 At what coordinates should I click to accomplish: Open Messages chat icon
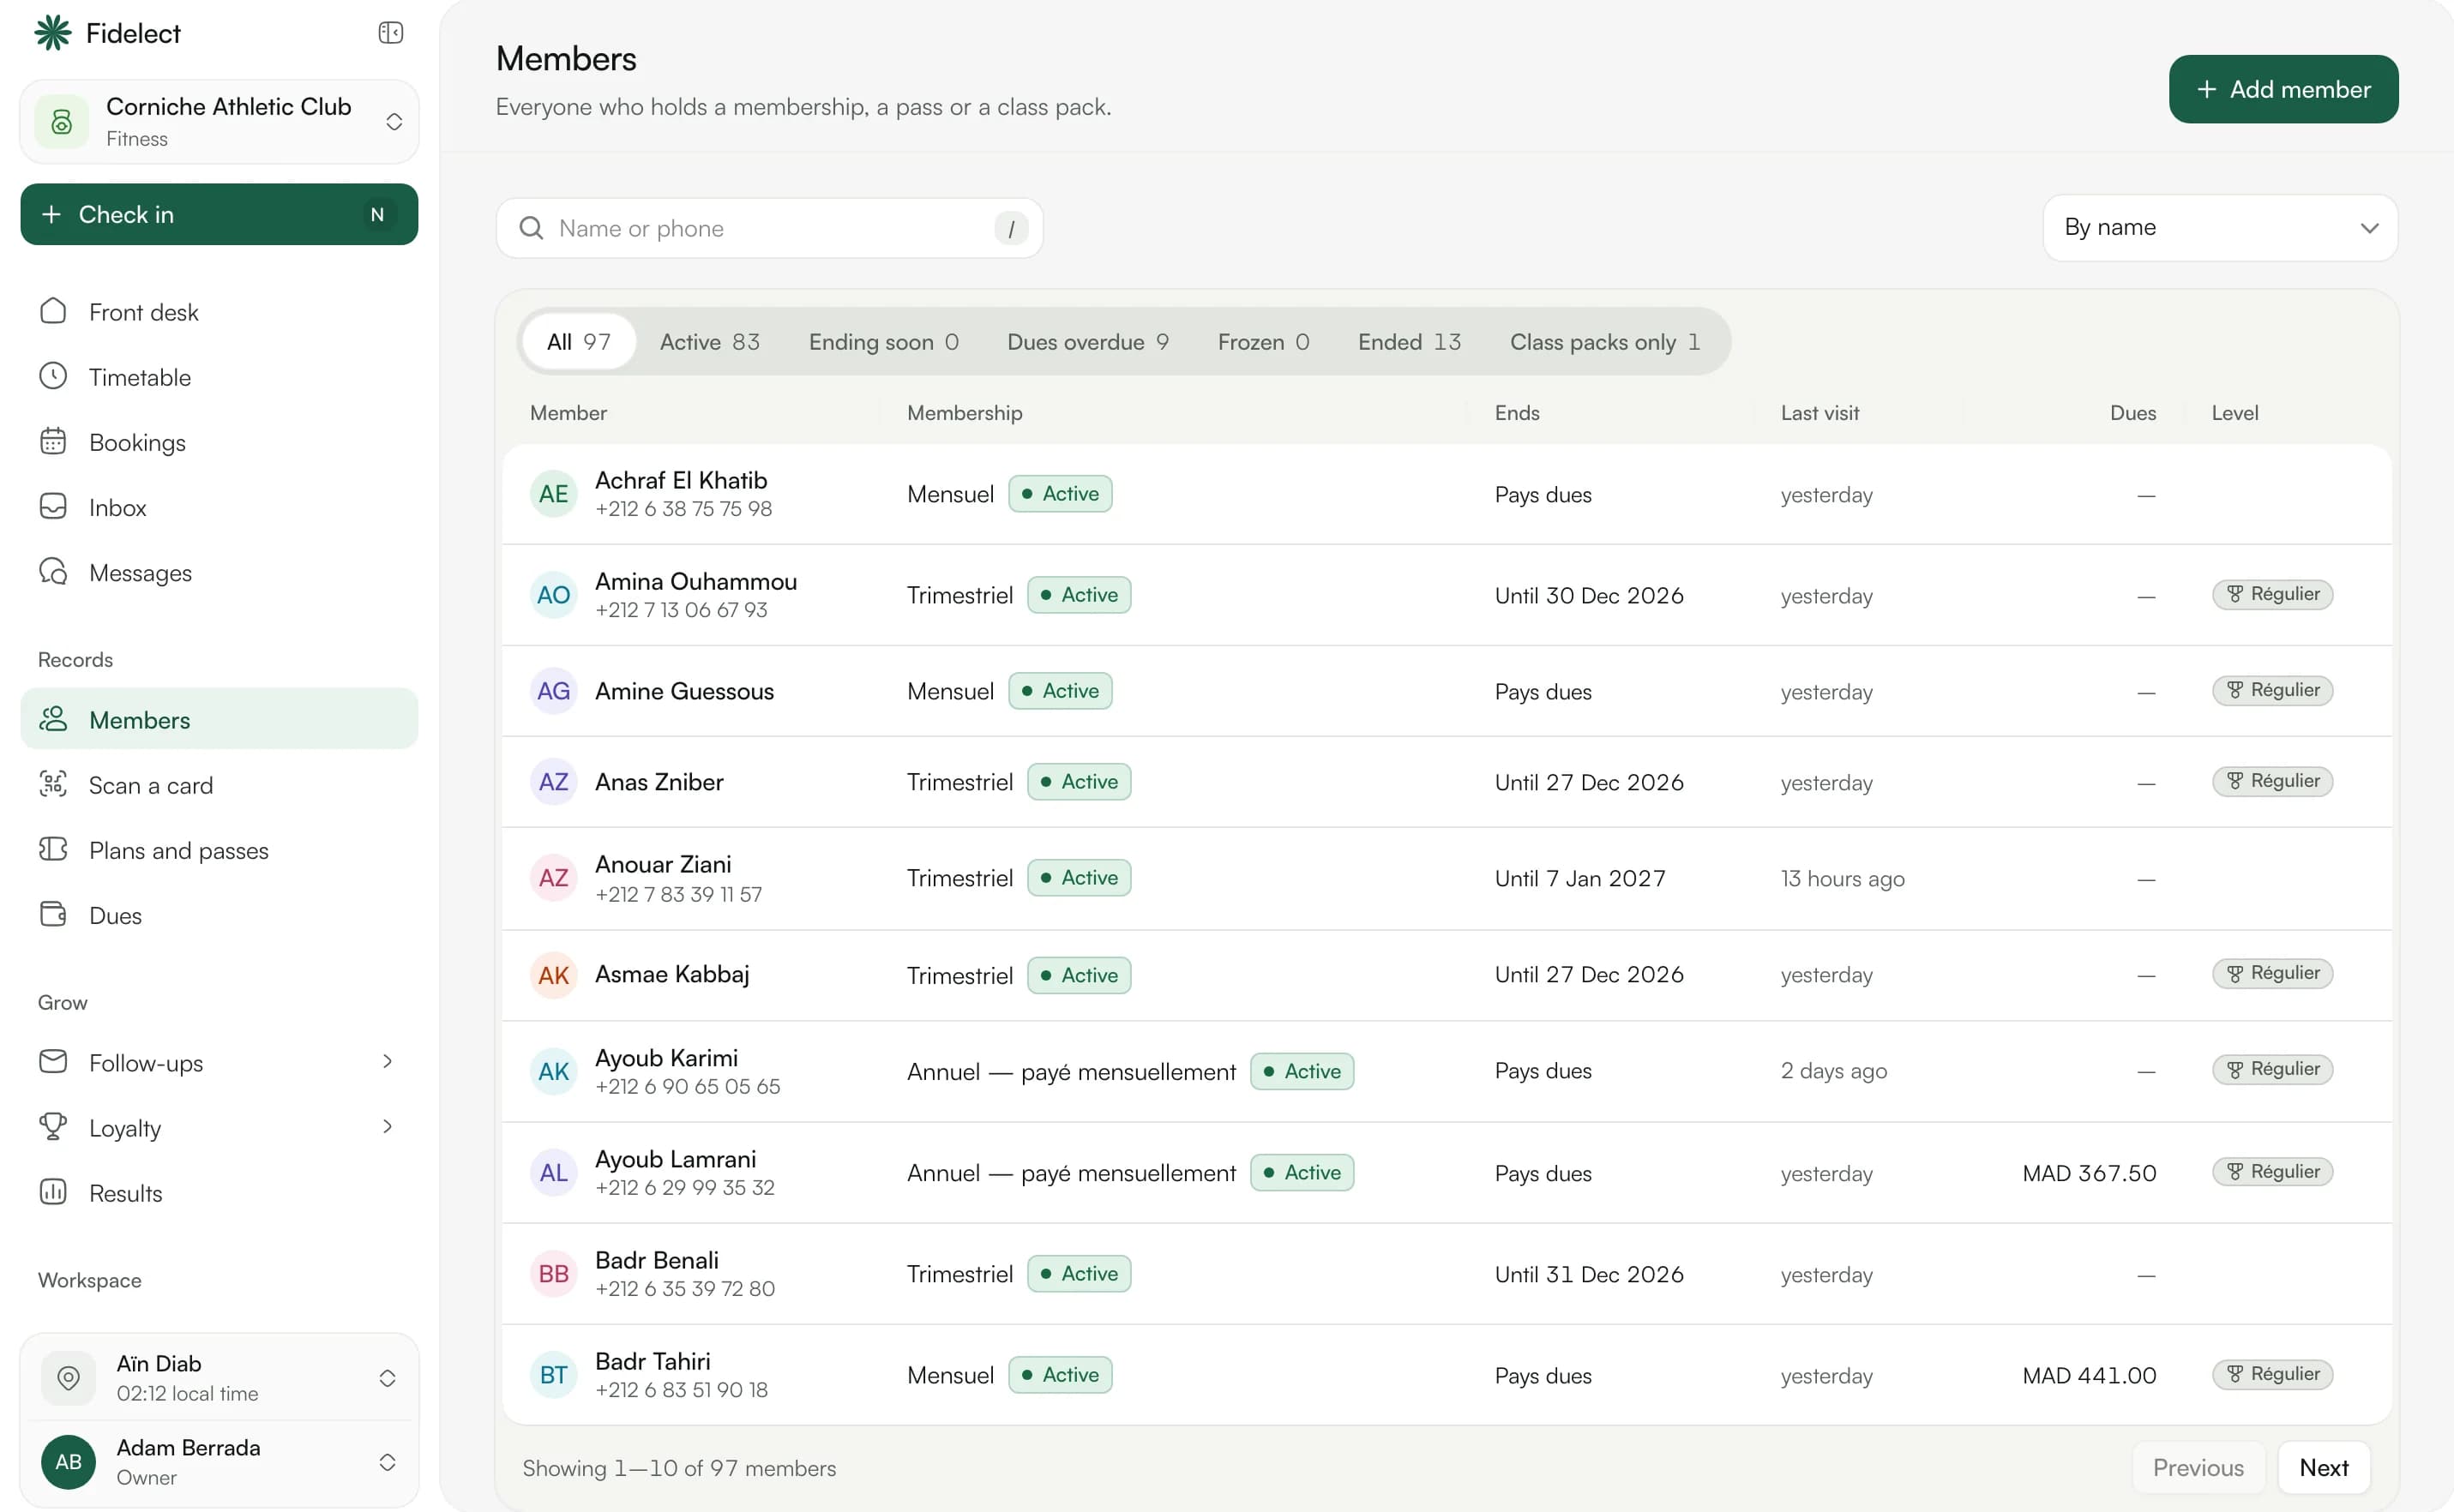[53, 572]
